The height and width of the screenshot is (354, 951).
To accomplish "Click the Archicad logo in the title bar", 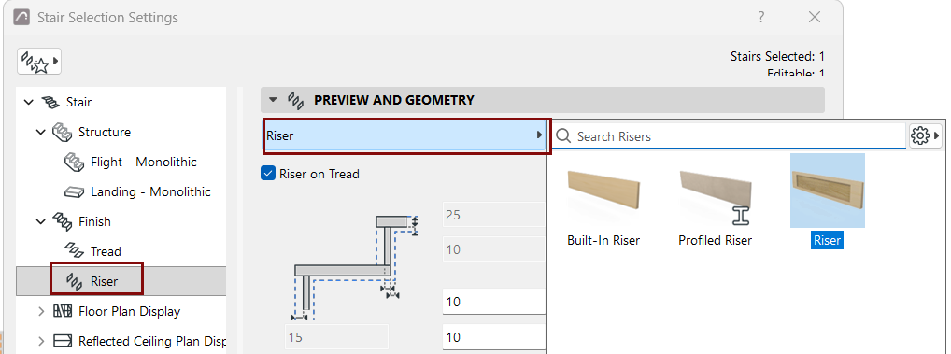I will pos(21,17).
